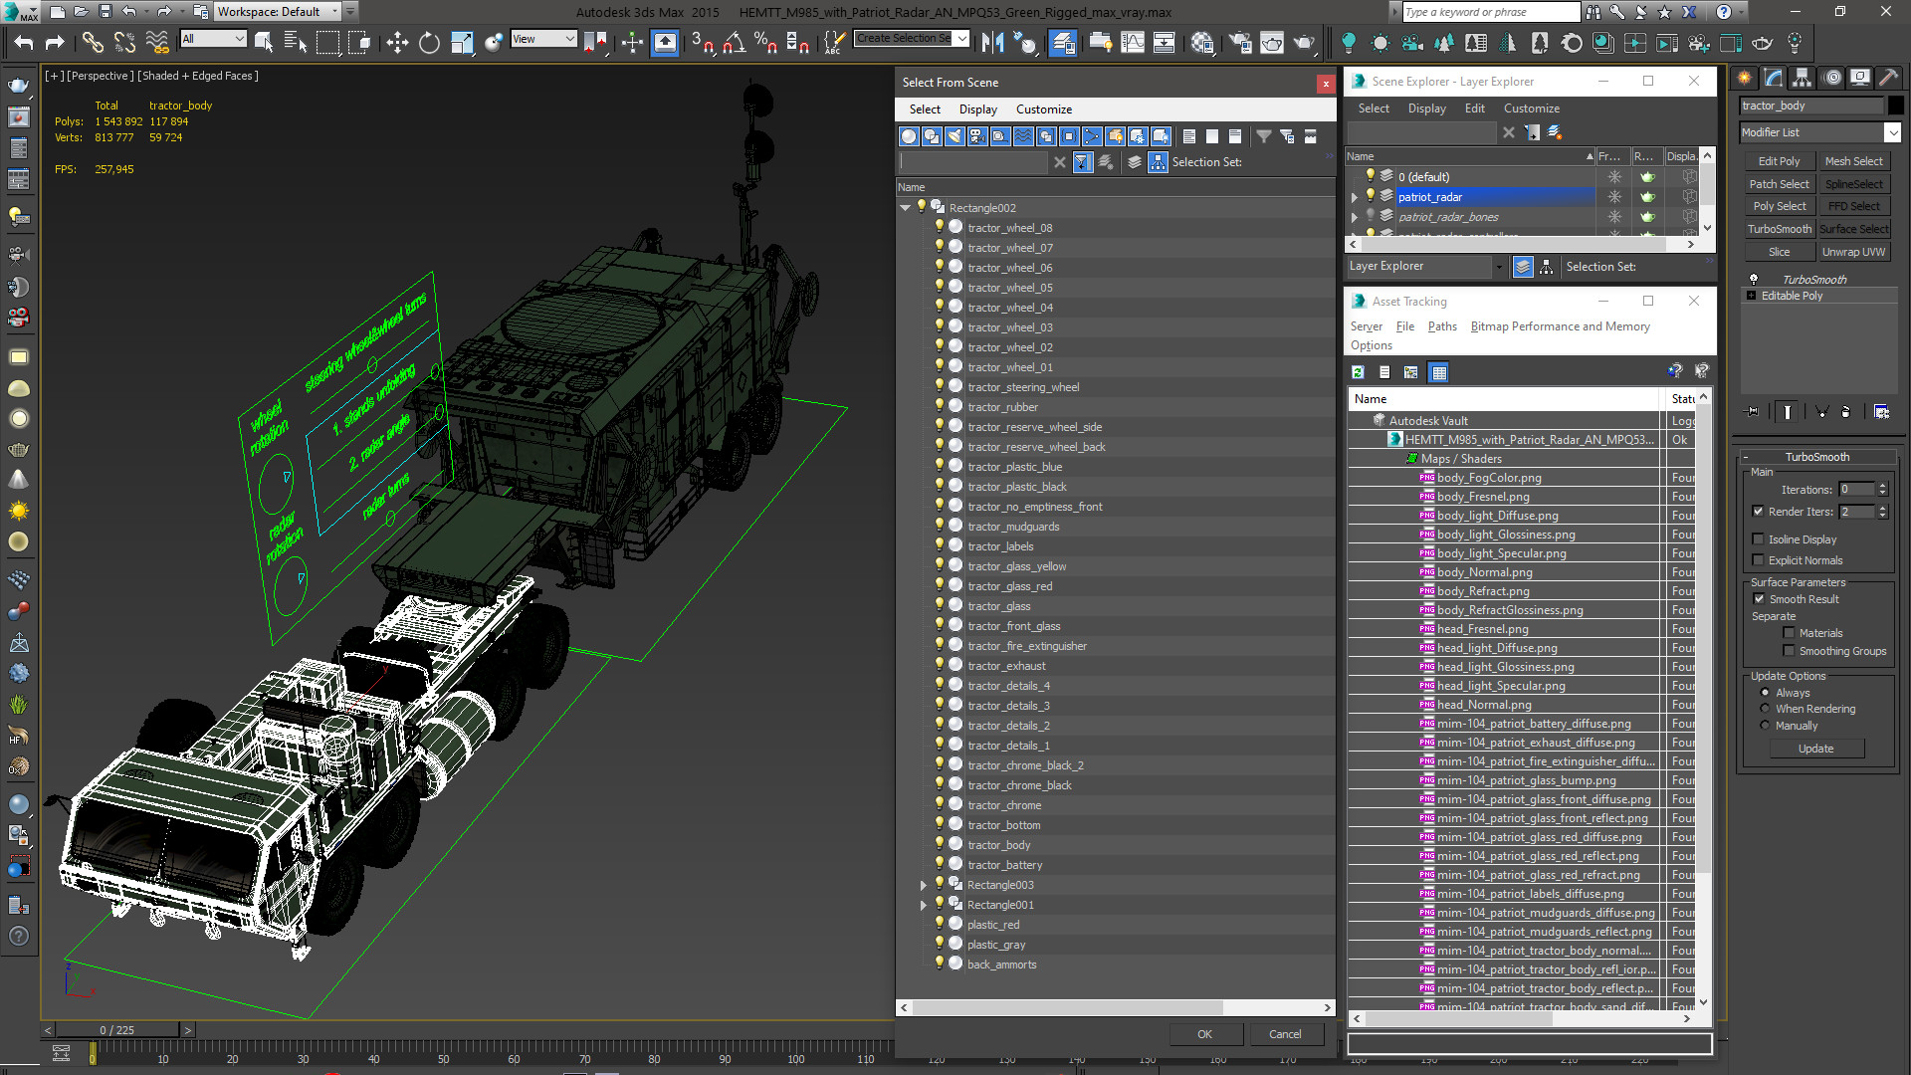Select the Manually update option

1765,726
